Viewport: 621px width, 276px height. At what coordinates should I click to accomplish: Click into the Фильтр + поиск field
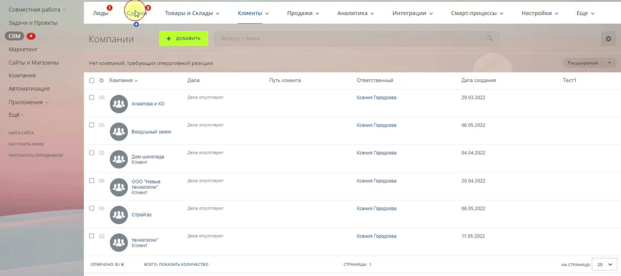347,39
